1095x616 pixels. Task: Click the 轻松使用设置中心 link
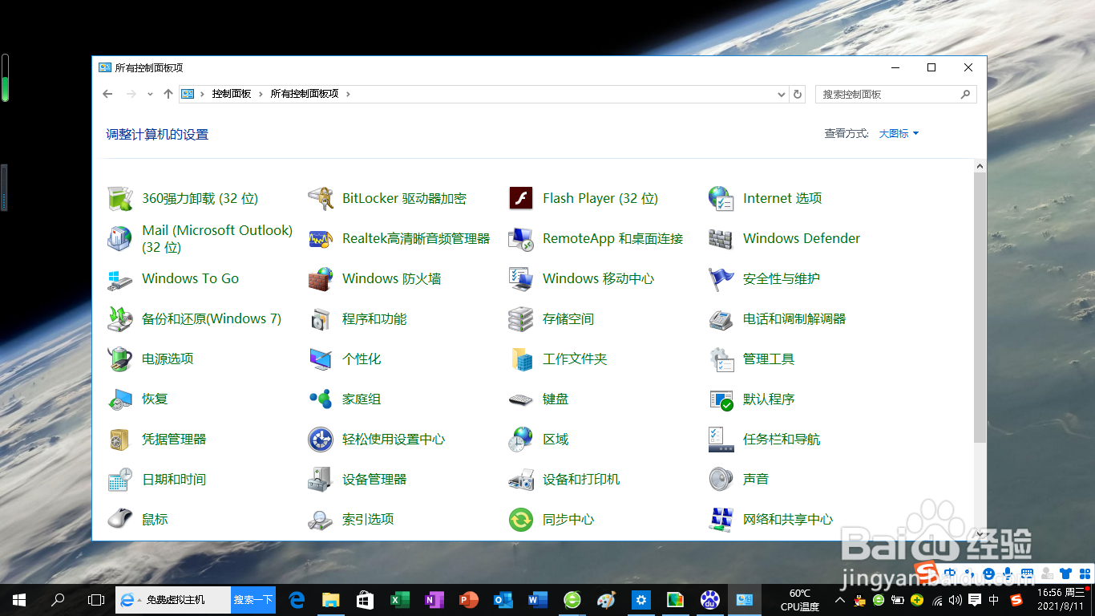394,439
